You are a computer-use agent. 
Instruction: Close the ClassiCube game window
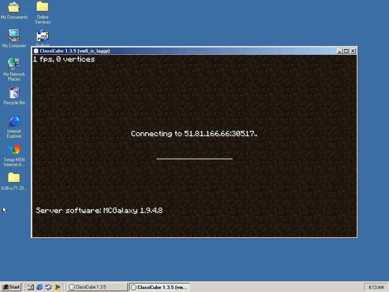[x=353, y=51]
